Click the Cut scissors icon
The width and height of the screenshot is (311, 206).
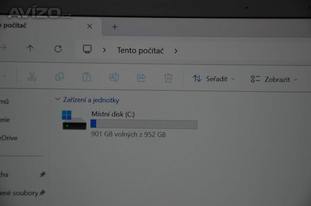click(x=32, y=76)
